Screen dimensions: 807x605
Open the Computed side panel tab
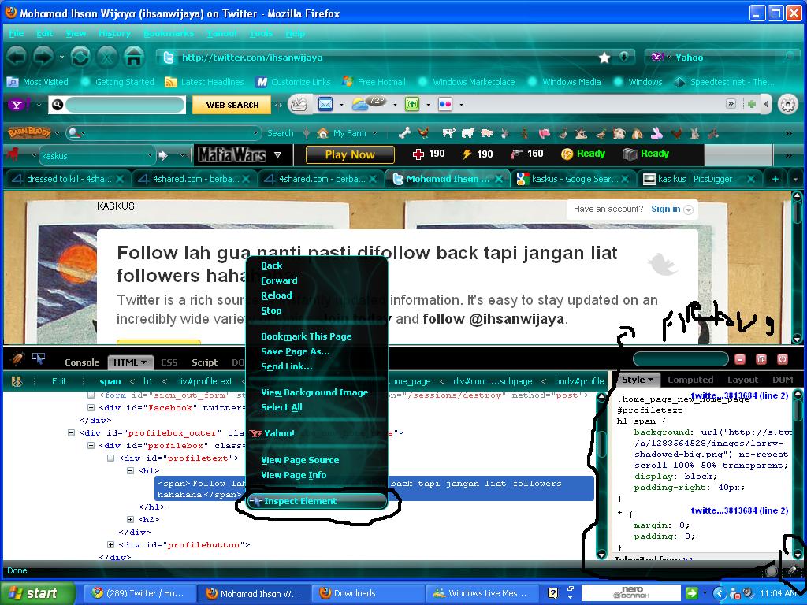coord(690,380)
